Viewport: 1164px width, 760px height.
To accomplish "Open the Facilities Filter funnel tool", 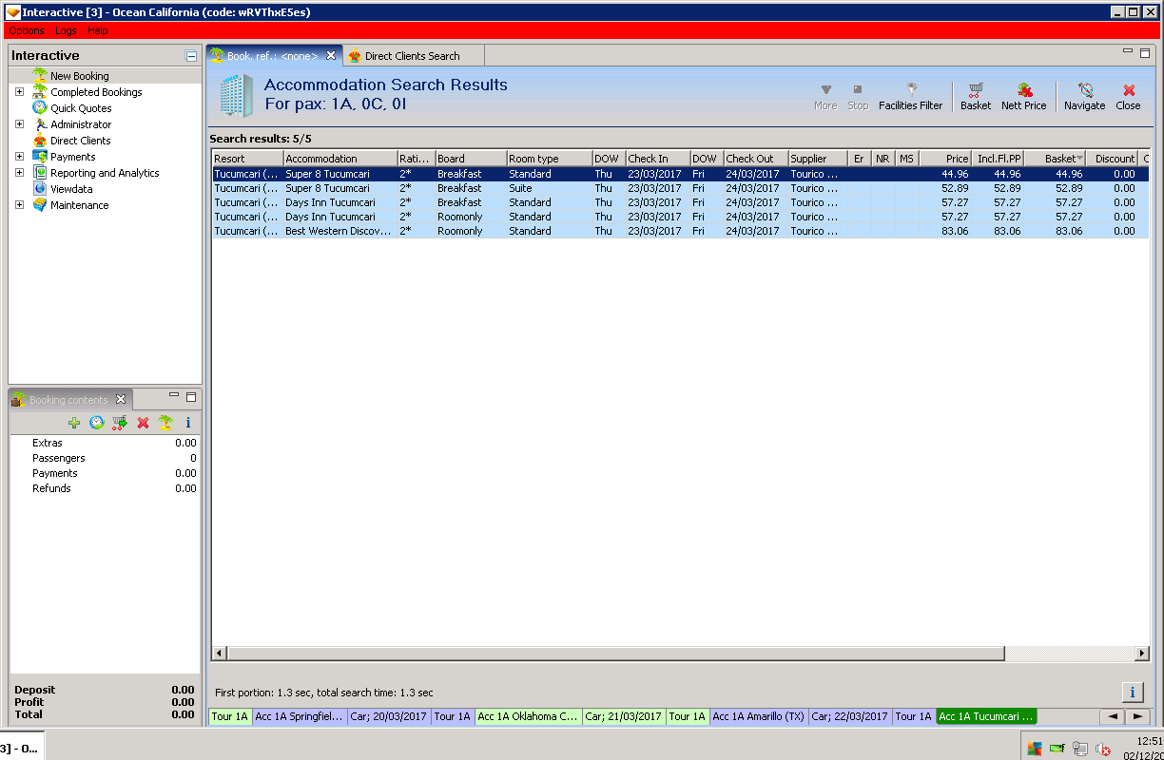I will click(x=910, y=95).
